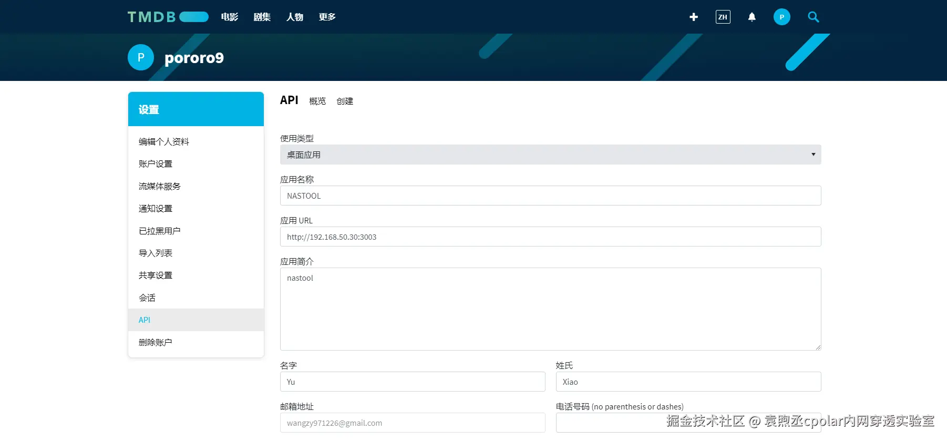Open 流媒体服务 settings
The height and width of the screenshot is (441, 947).
(196, 186)
